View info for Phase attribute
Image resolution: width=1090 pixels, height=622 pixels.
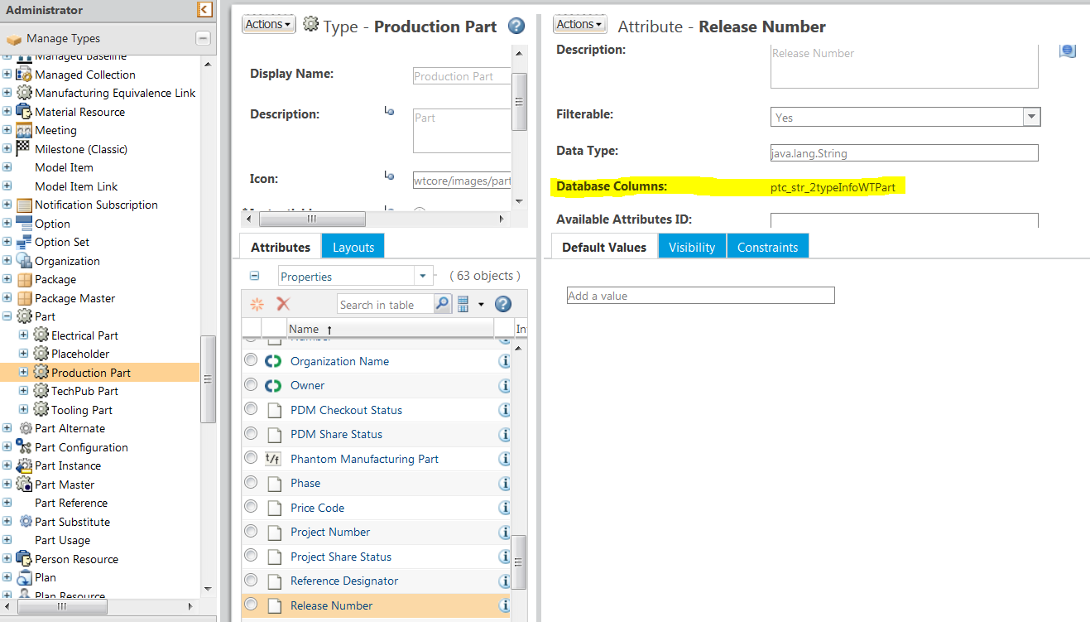504,484
